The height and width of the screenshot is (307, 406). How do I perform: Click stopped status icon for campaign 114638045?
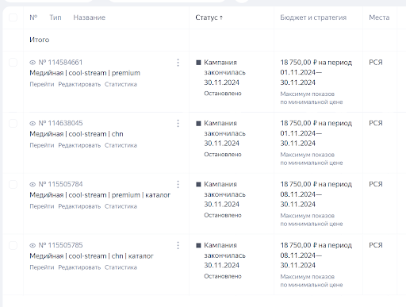[x=198, y=124]
